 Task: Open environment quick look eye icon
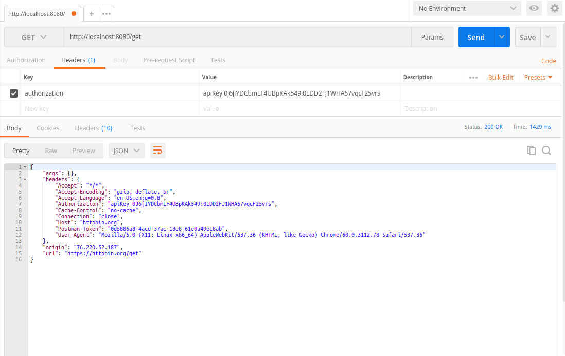[x=534, y=8]
